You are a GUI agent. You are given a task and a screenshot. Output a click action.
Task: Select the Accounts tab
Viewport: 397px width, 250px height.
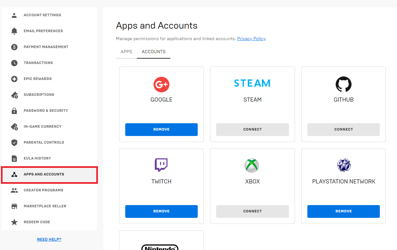tap(154, 52)
